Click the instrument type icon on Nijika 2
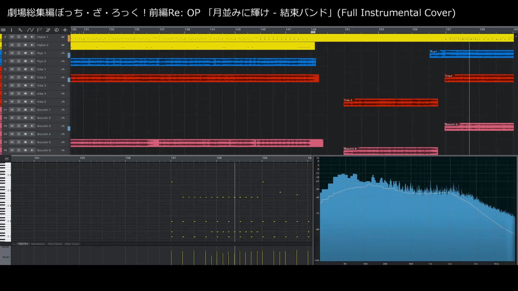The width and height of the screenshot is (518, 291). click(x=63, y=45)
